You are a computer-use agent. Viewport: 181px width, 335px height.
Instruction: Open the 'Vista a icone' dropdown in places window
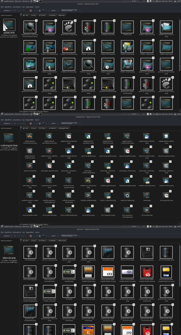pos(69,10)
